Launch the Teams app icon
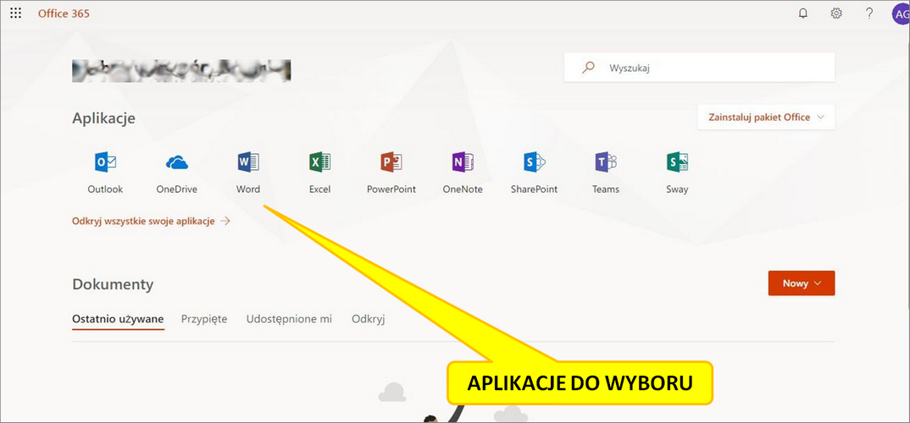The image size is (910, 423). [x=606, y=162]
